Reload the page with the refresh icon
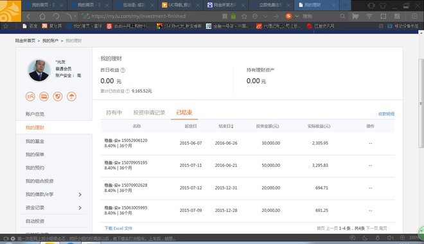 [57, 17]
